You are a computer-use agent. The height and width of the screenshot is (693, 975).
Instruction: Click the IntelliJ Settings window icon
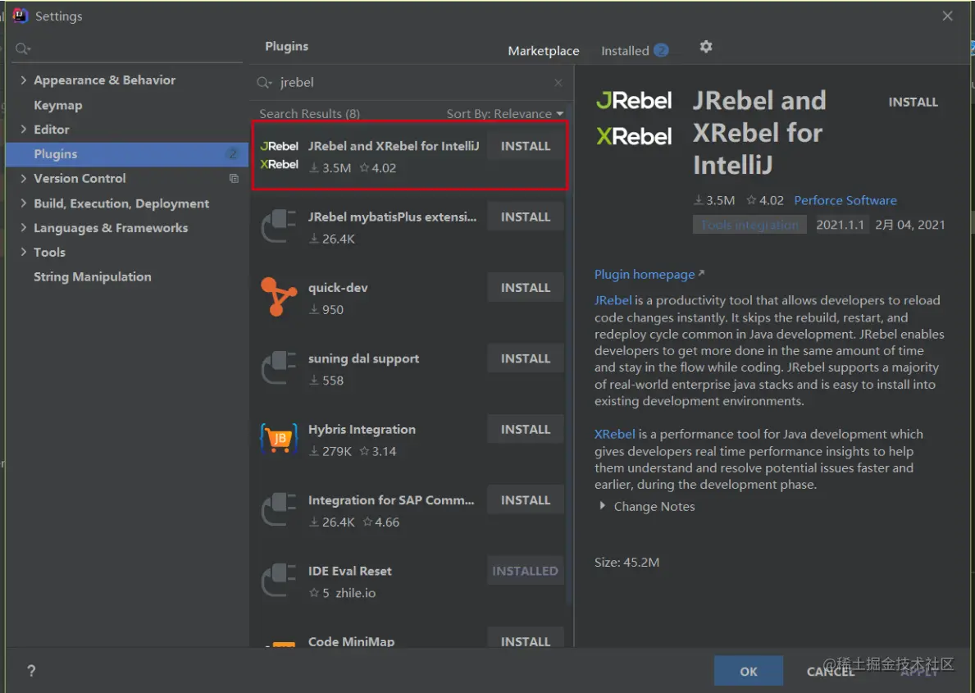pos(21,16)
